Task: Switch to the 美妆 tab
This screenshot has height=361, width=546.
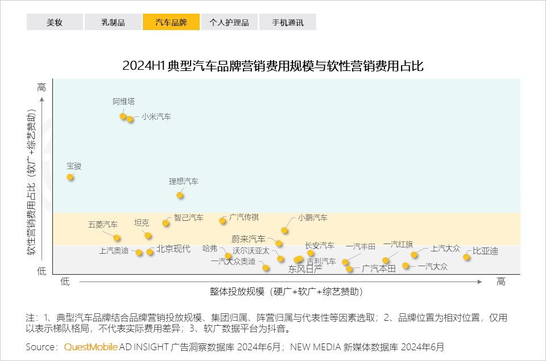Action: [55, 22]
